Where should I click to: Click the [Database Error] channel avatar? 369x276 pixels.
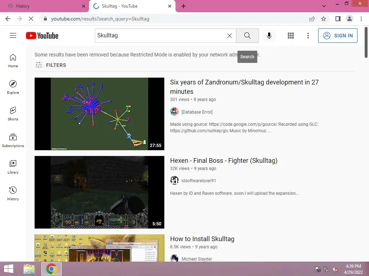point(174,111)
